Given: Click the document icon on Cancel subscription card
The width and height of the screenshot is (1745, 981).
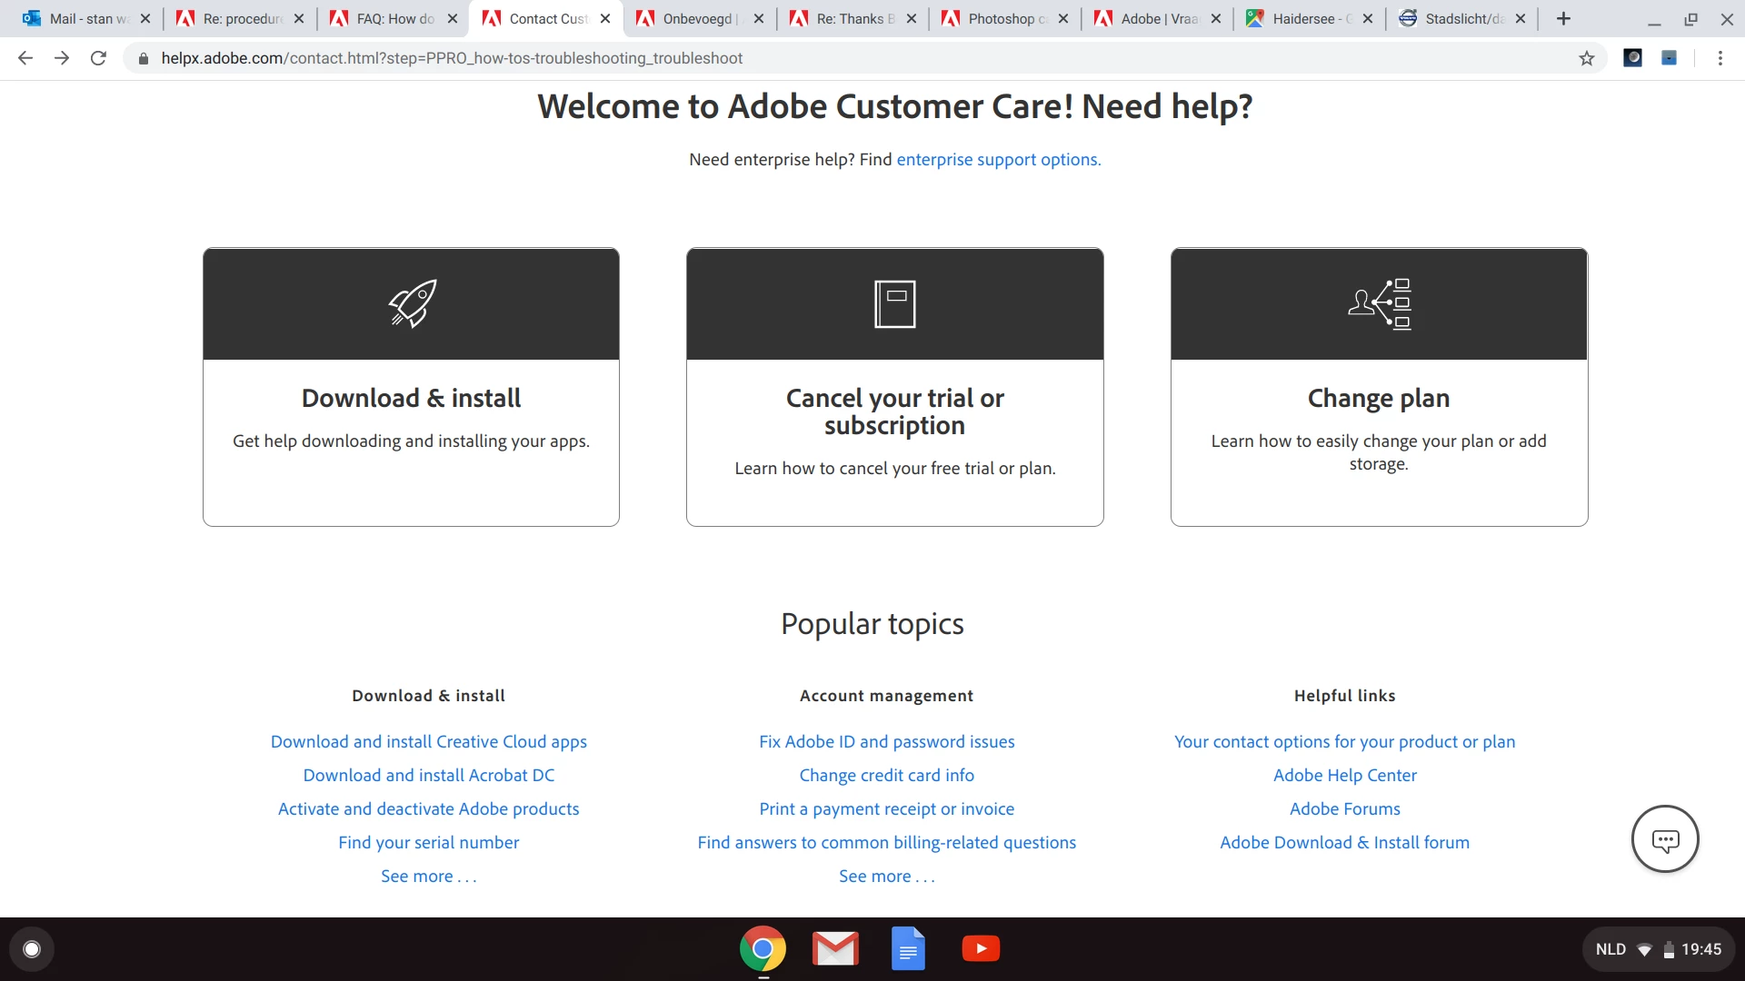Looking at the screenshot, I should [x=894, y=303].
